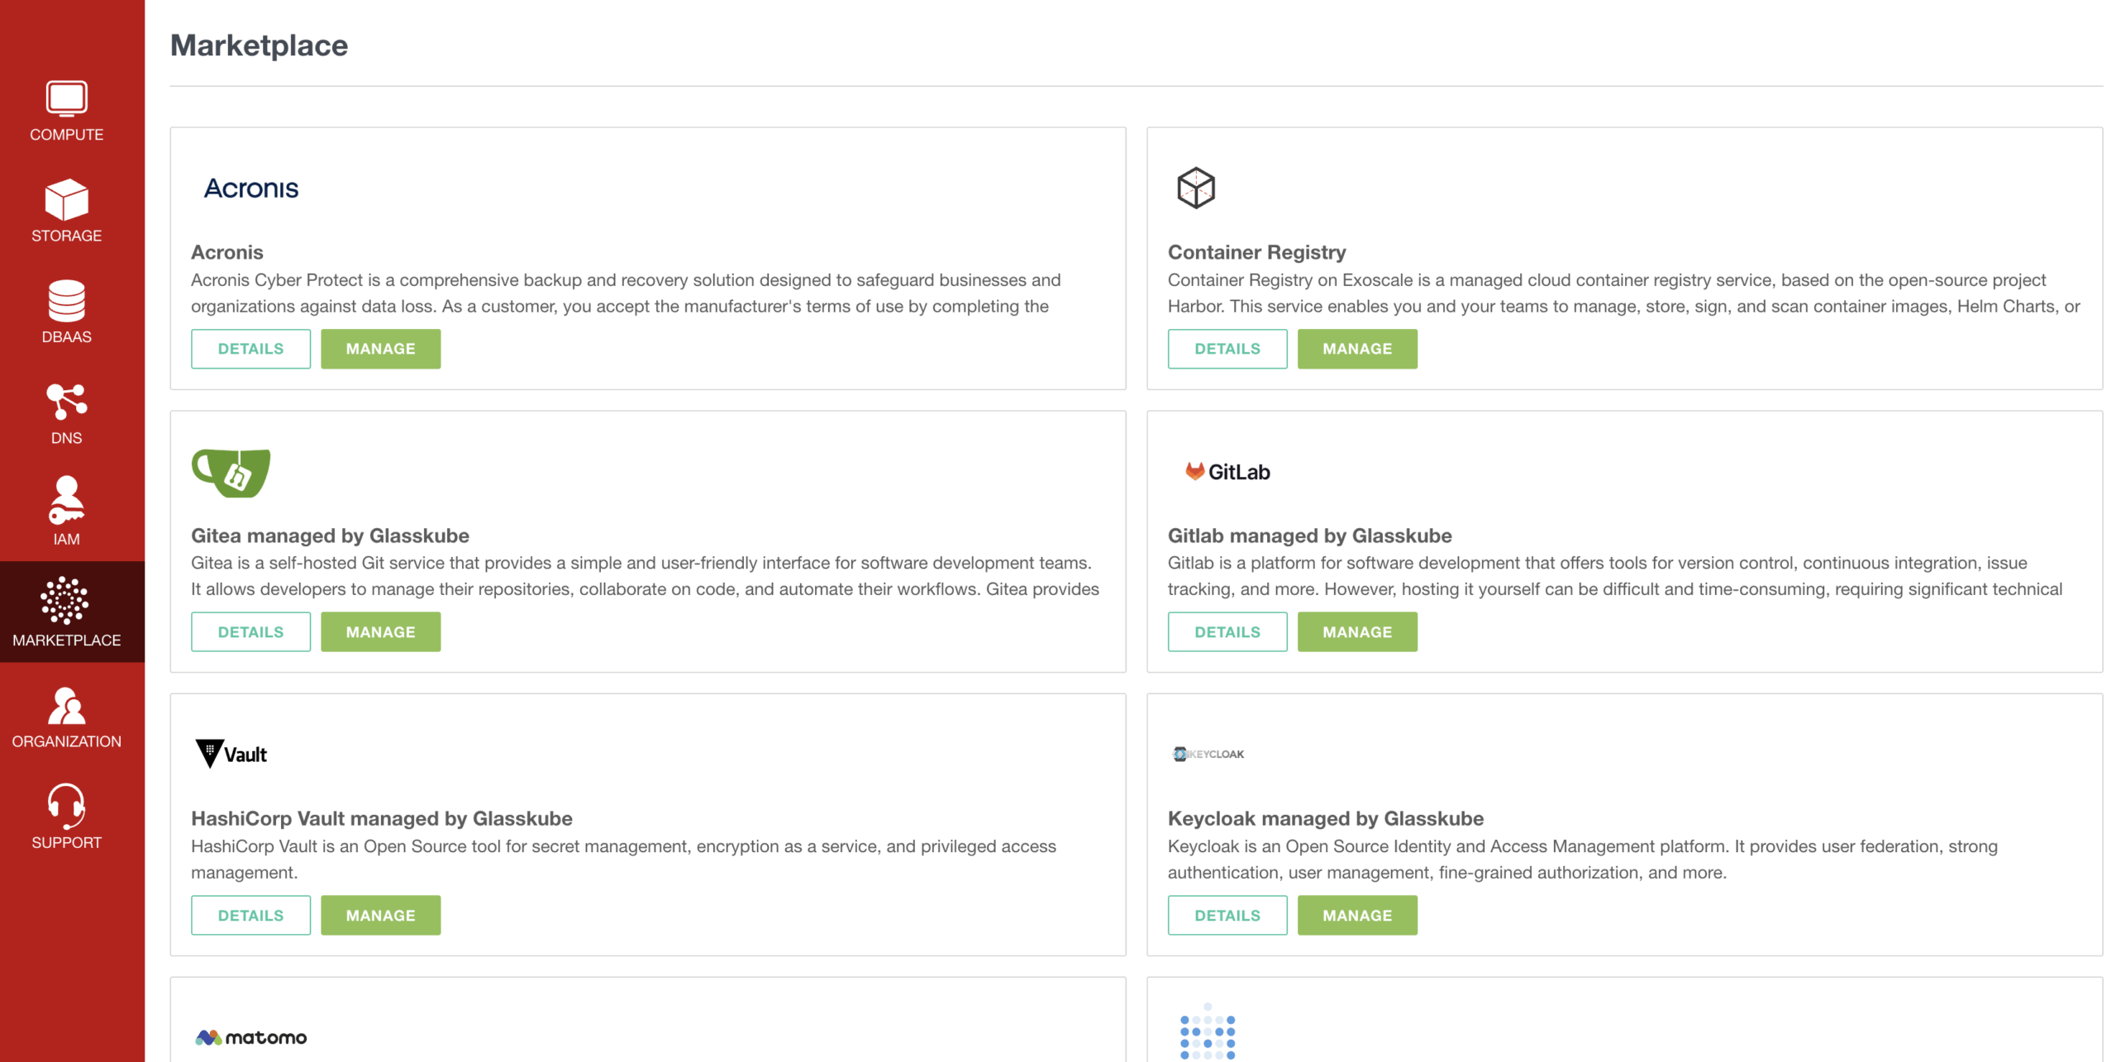Open details for Gitea managed by Glasskube
The width and height of the screenshot is (2116, 1062).
(250, 631)
